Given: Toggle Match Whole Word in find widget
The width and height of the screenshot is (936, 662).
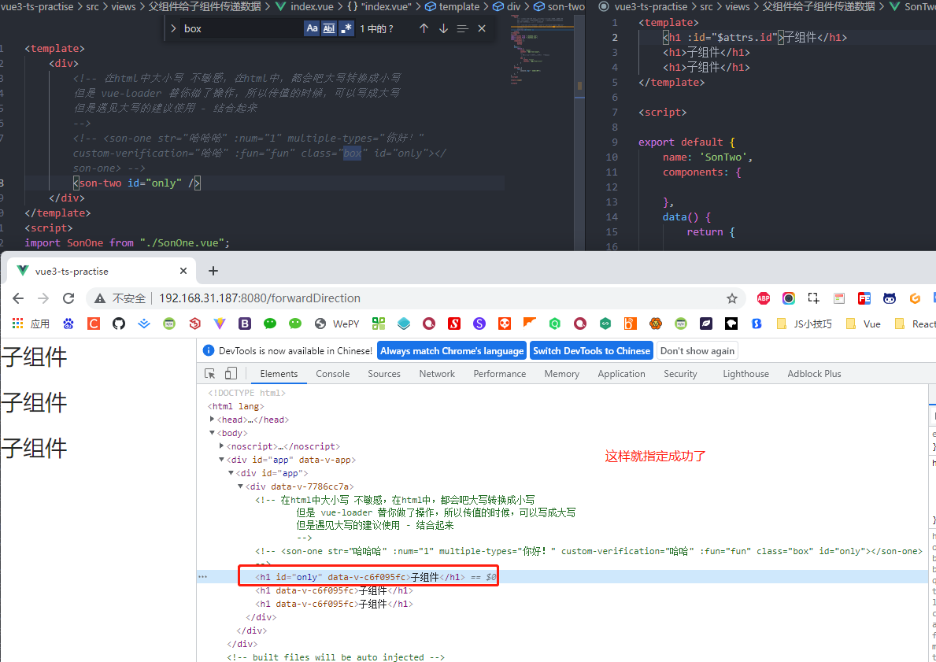Looking at the screenshot, I should pos(329,28).
